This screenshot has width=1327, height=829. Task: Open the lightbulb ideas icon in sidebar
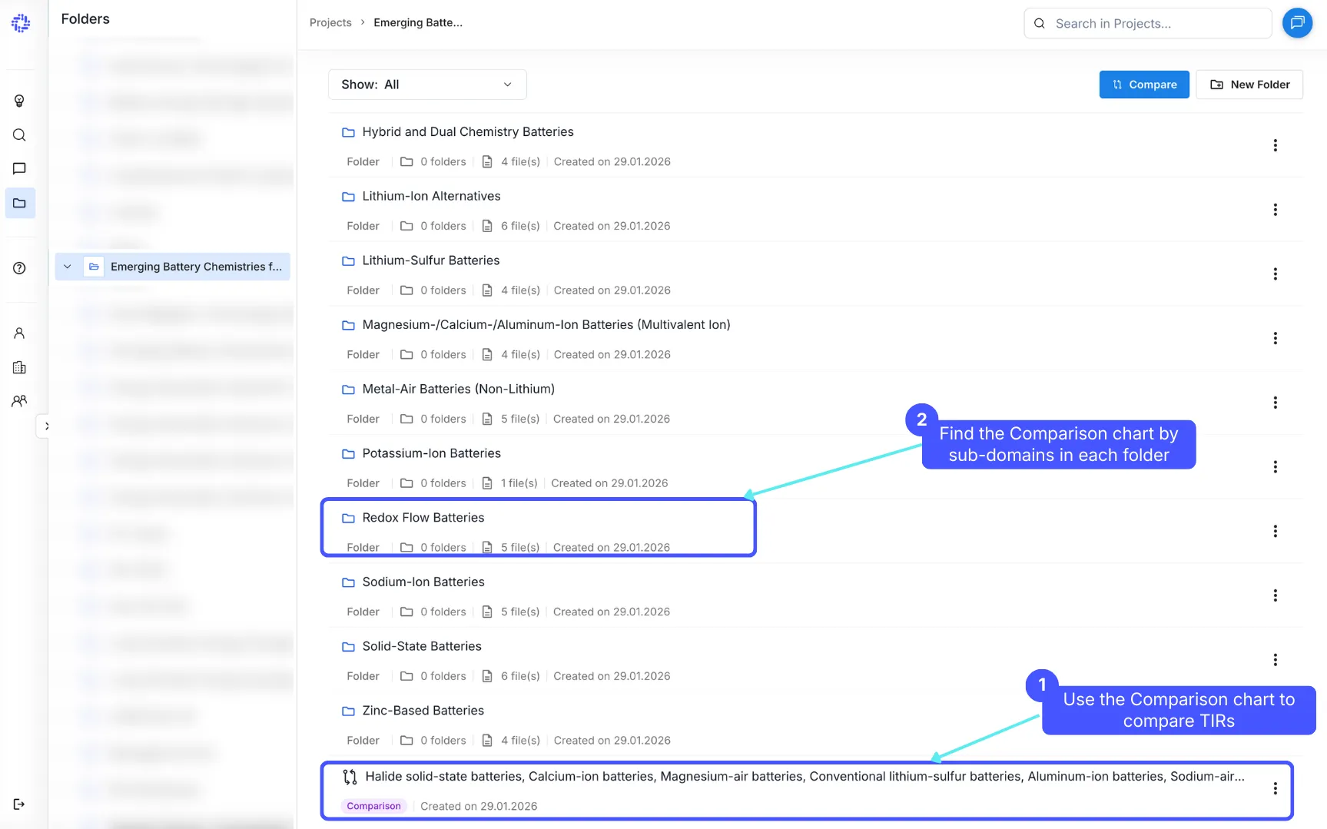coord(20,101)
